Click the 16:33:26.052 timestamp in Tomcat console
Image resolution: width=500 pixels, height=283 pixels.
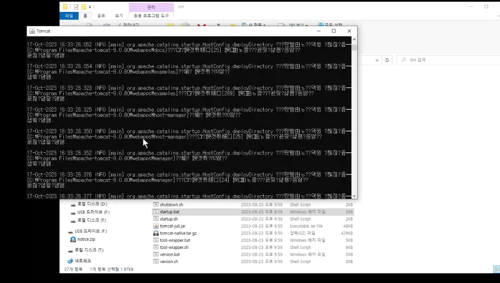click(76, 45)
